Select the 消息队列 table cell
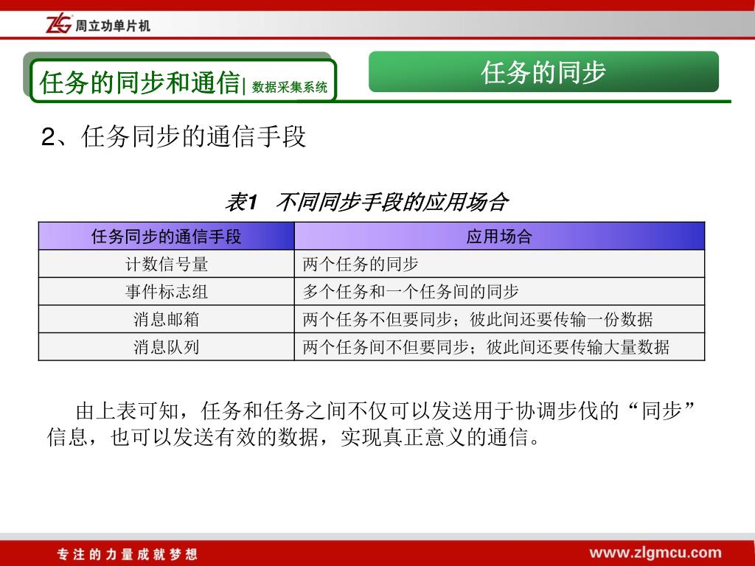The width and height of the screenshot is (755, 566). [x=166, y=346]
